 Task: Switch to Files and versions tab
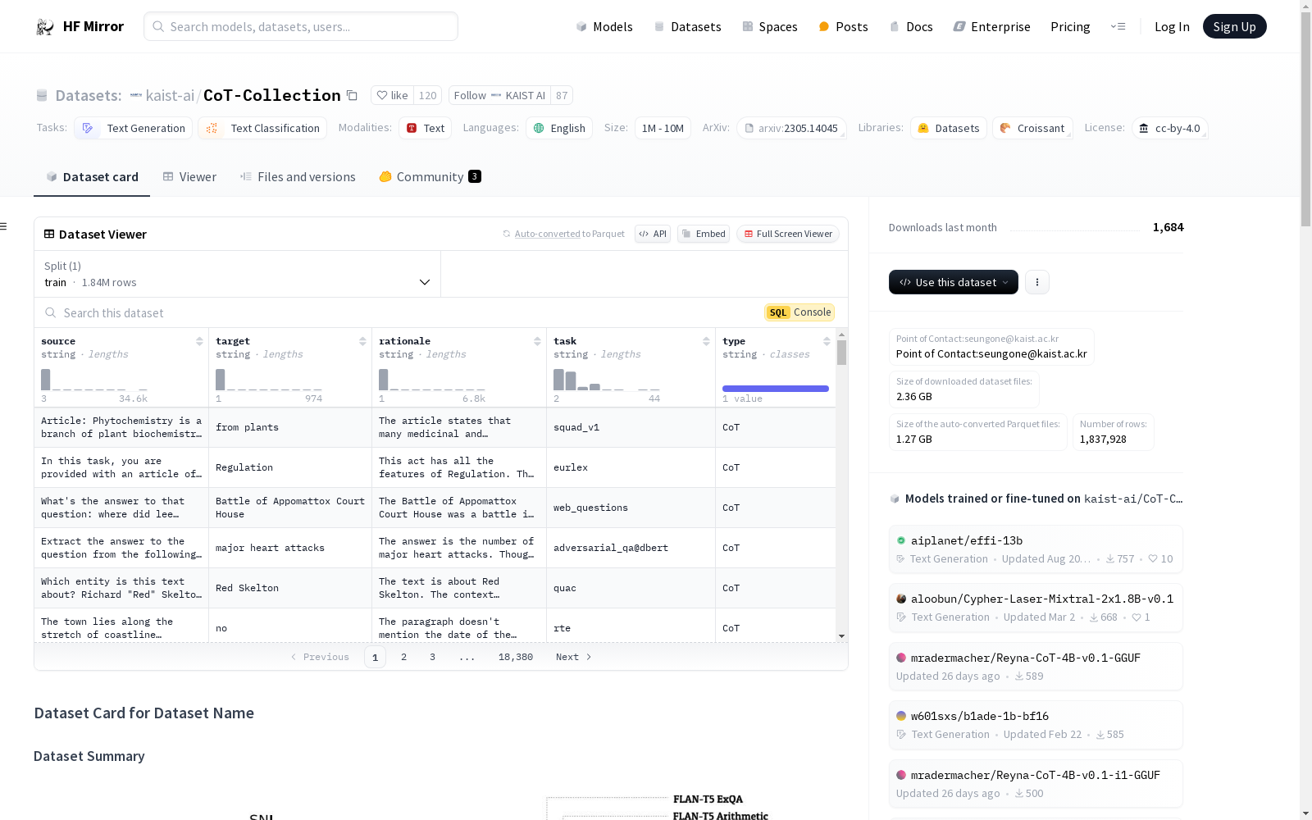click(x=298, y=176)
